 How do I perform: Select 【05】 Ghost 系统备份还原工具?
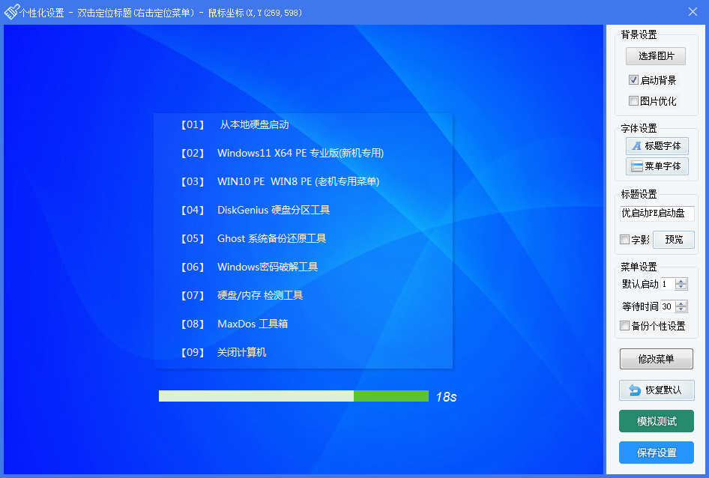click(253, 239)
